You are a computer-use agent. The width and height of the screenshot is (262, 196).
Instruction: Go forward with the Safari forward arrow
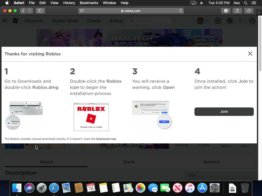(x=30, y=11)
